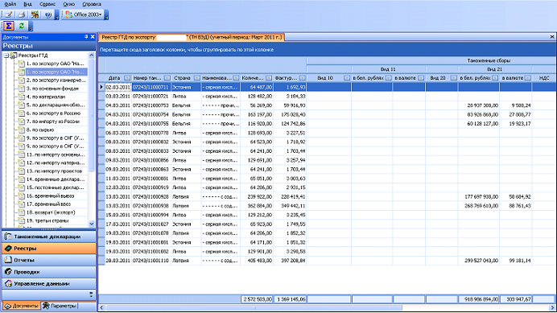Click the printer toolbar icon
Image resolution: width=557 pixels, height=313 pixels.
(x=22, y=14)
